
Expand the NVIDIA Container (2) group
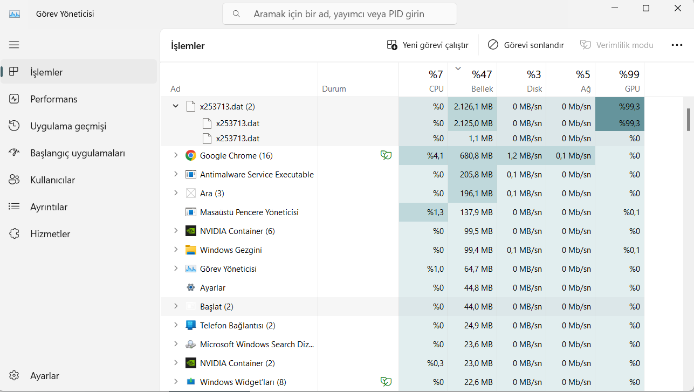pyautogui.click(x=175, y=363)
